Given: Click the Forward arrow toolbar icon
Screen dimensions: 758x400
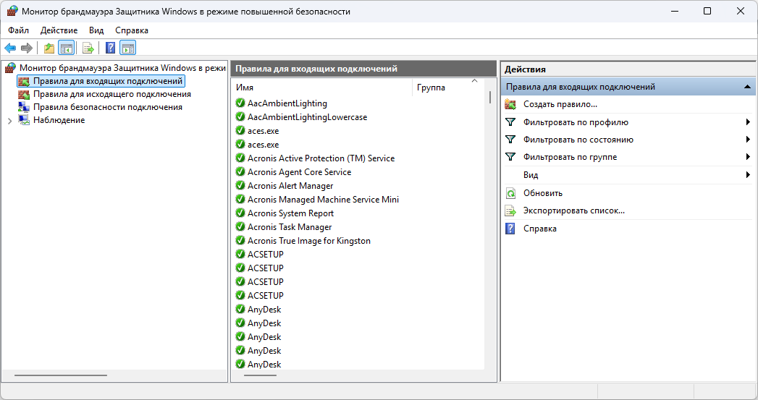Looking at the screenshot, I should pyautogui.click(x=27, y=48).
